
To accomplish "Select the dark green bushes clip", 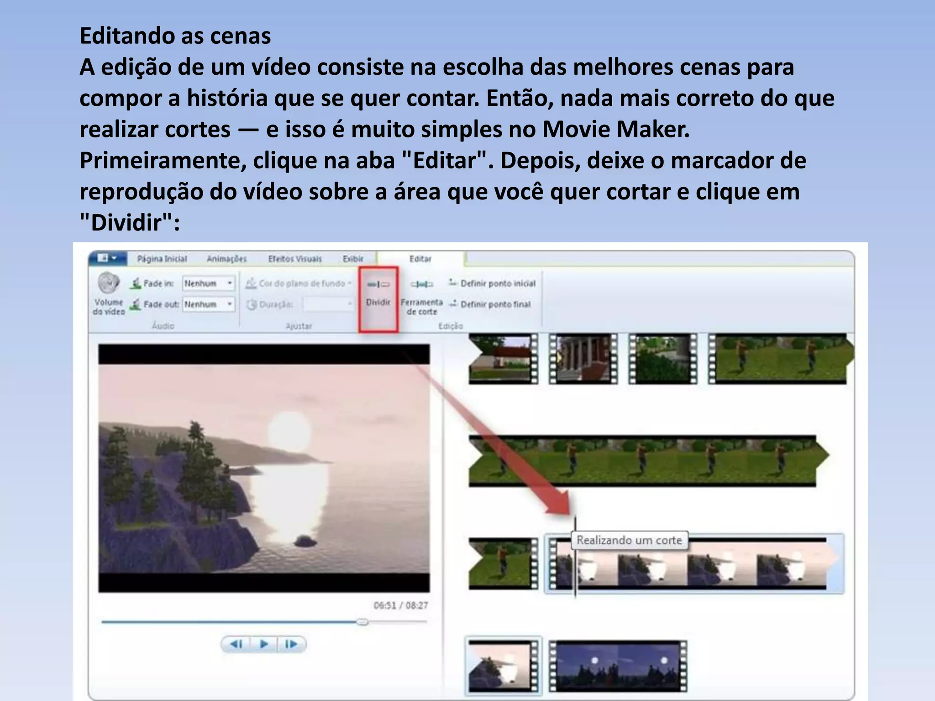I will [x=663, y=359].
